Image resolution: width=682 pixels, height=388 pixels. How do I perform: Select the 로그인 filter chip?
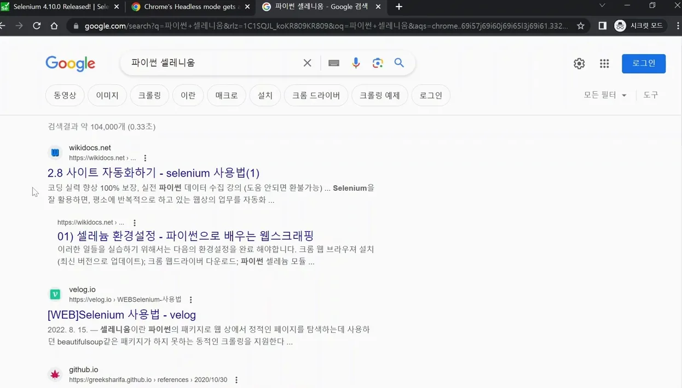coord(431,95)
